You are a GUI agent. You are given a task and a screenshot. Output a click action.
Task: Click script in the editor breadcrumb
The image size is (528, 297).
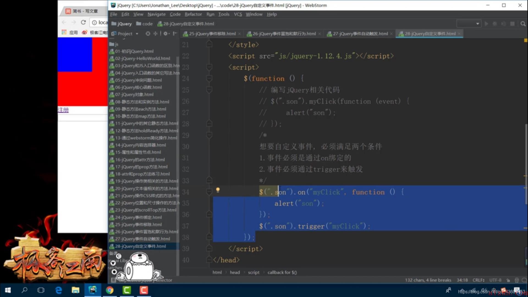tap(254, 273)
